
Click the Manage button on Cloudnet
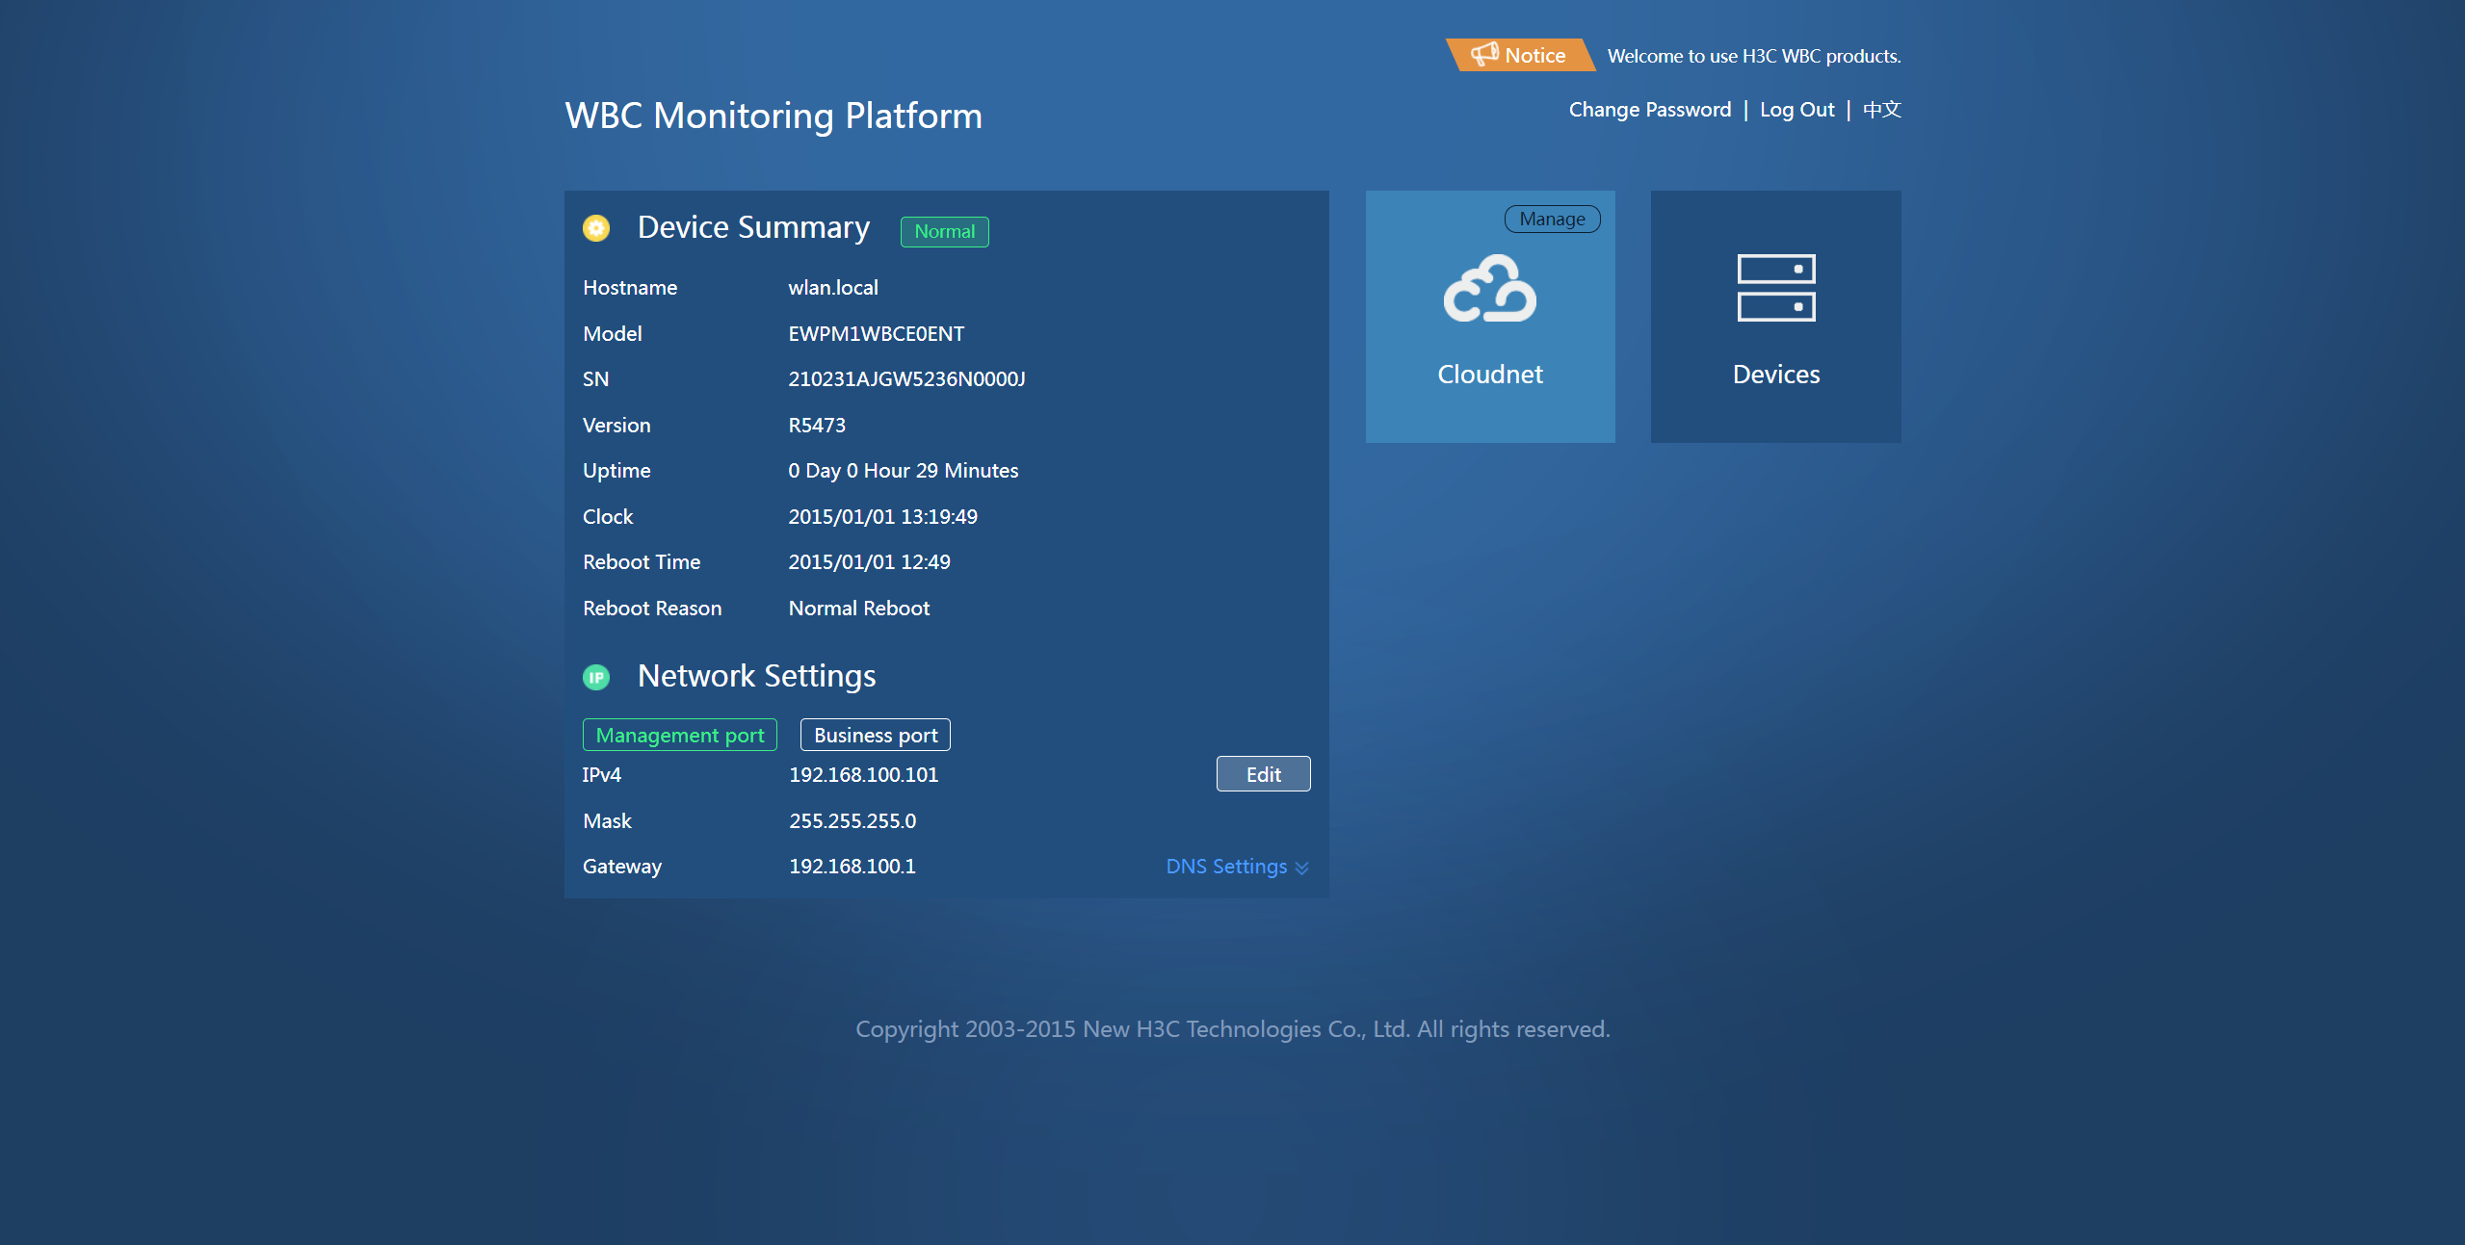1552,219
